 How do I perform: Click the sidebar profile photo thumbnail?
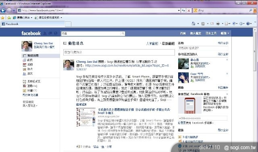(27, 46)
